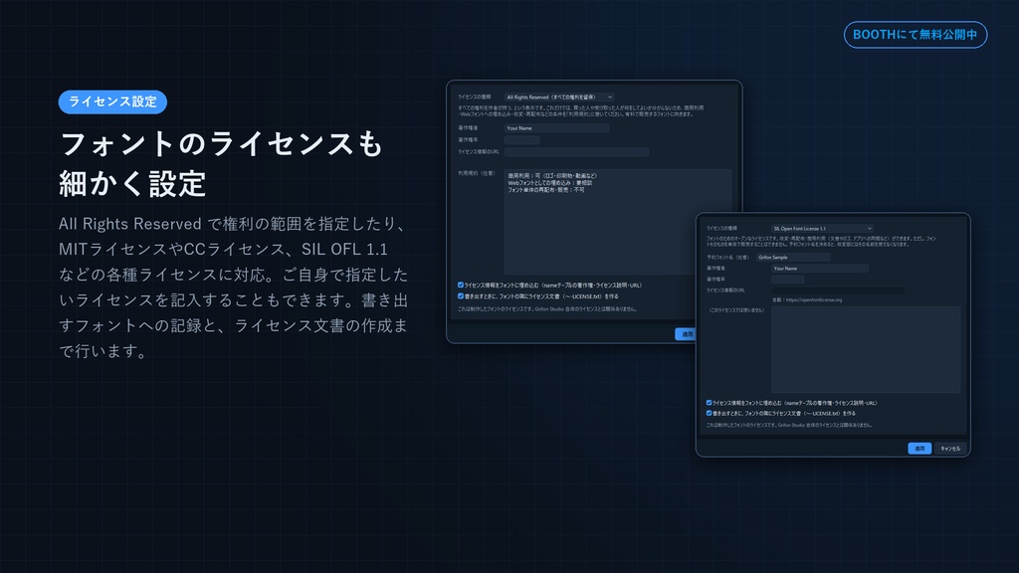Image resolution: width=1019 pixels, height=573 pixels.
Task: Click the large disabled text area in the SIL OFL dialog
Action: (x=866, y=349)
